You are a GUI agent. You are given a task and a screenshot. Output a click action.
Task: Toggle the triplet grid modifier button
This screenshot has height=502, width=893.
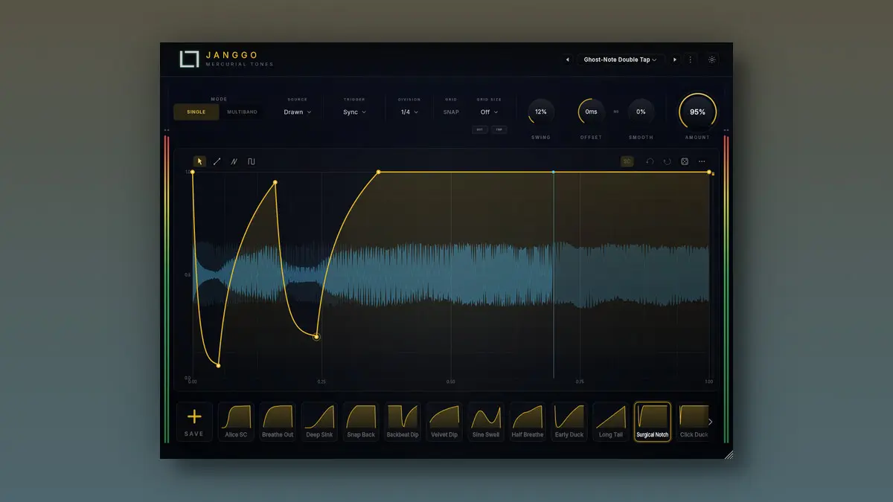tap(499, 129)
